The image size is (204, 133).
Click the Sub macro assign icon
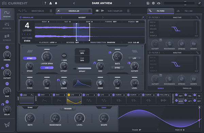[x=7, y=84]
